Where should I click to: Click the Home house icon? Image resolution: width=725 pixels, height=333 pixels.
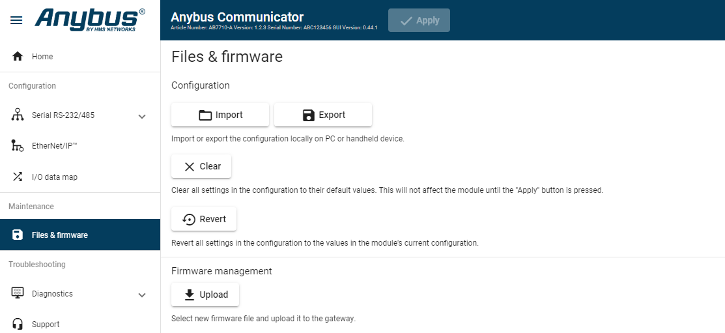pos(18,57)
